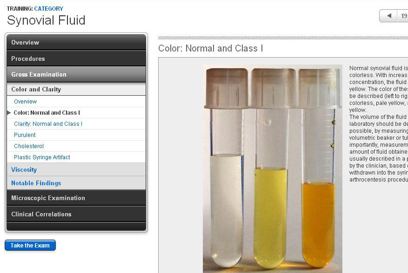Click the page number 19 box
This screenshot has width=408, height=273.
[403, 16]
